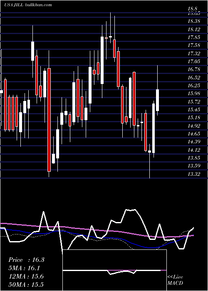The width and height of the screenshot is (208, 291).
Task: Click the USA JILL ticker label
Action: pyautogui.click(x=14, y=5)
